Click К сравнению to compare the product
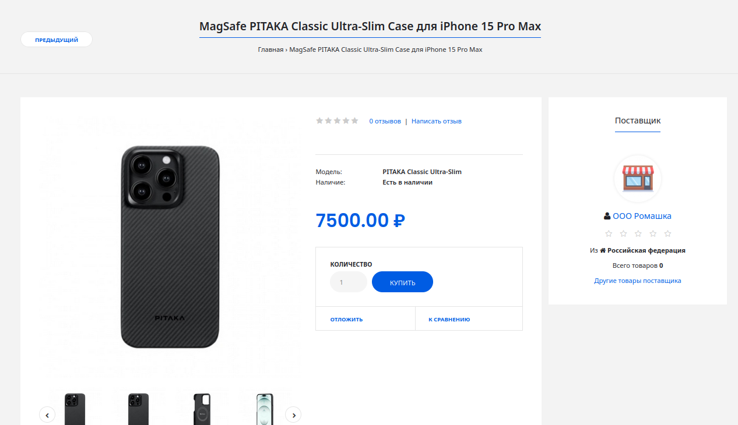 (x=449, y=319)
